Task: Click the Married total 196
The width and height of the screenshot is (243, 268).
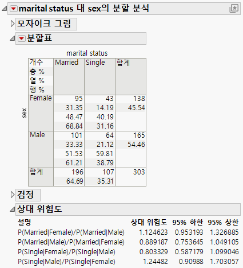Action: 77,172
